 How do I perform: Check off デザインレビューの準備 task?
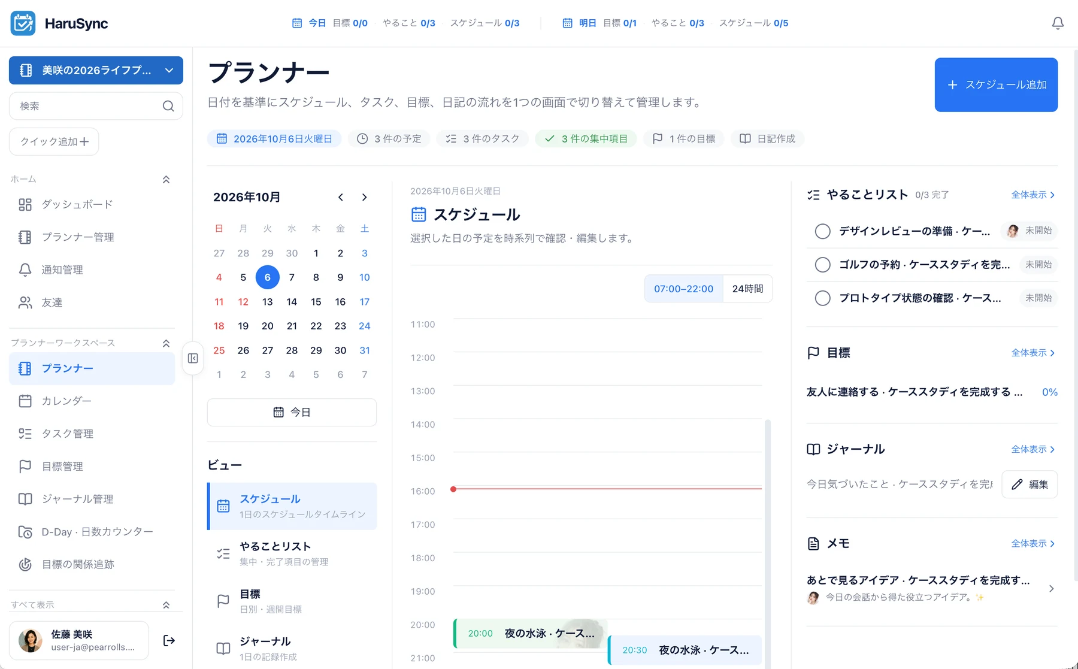[x=823, y=231]
